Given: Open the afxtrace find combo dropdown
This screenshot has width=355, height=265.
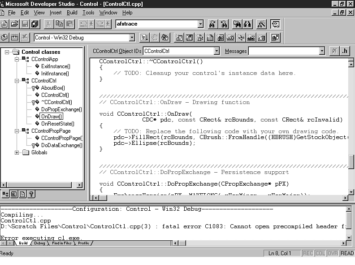Looking at the screenshot, I should coord(200,24).
